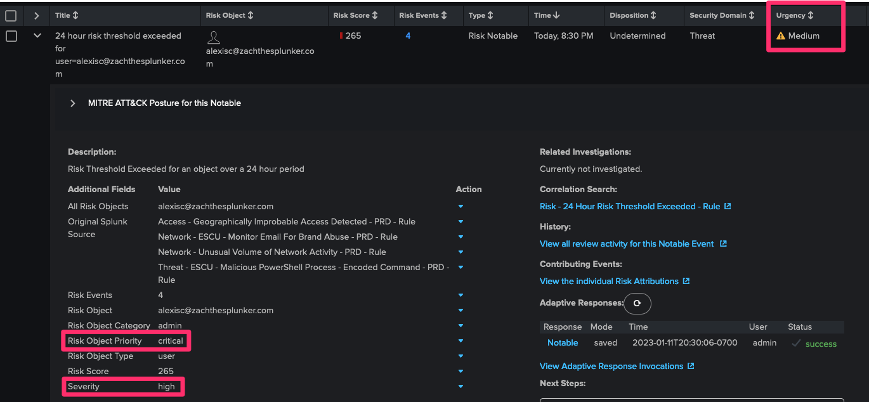Click external link icon beside correlation search rule

pos(728,207)
